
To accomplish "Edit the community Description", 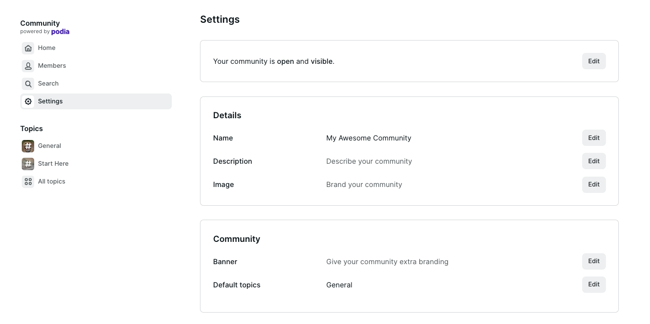I will coord(594,161).
